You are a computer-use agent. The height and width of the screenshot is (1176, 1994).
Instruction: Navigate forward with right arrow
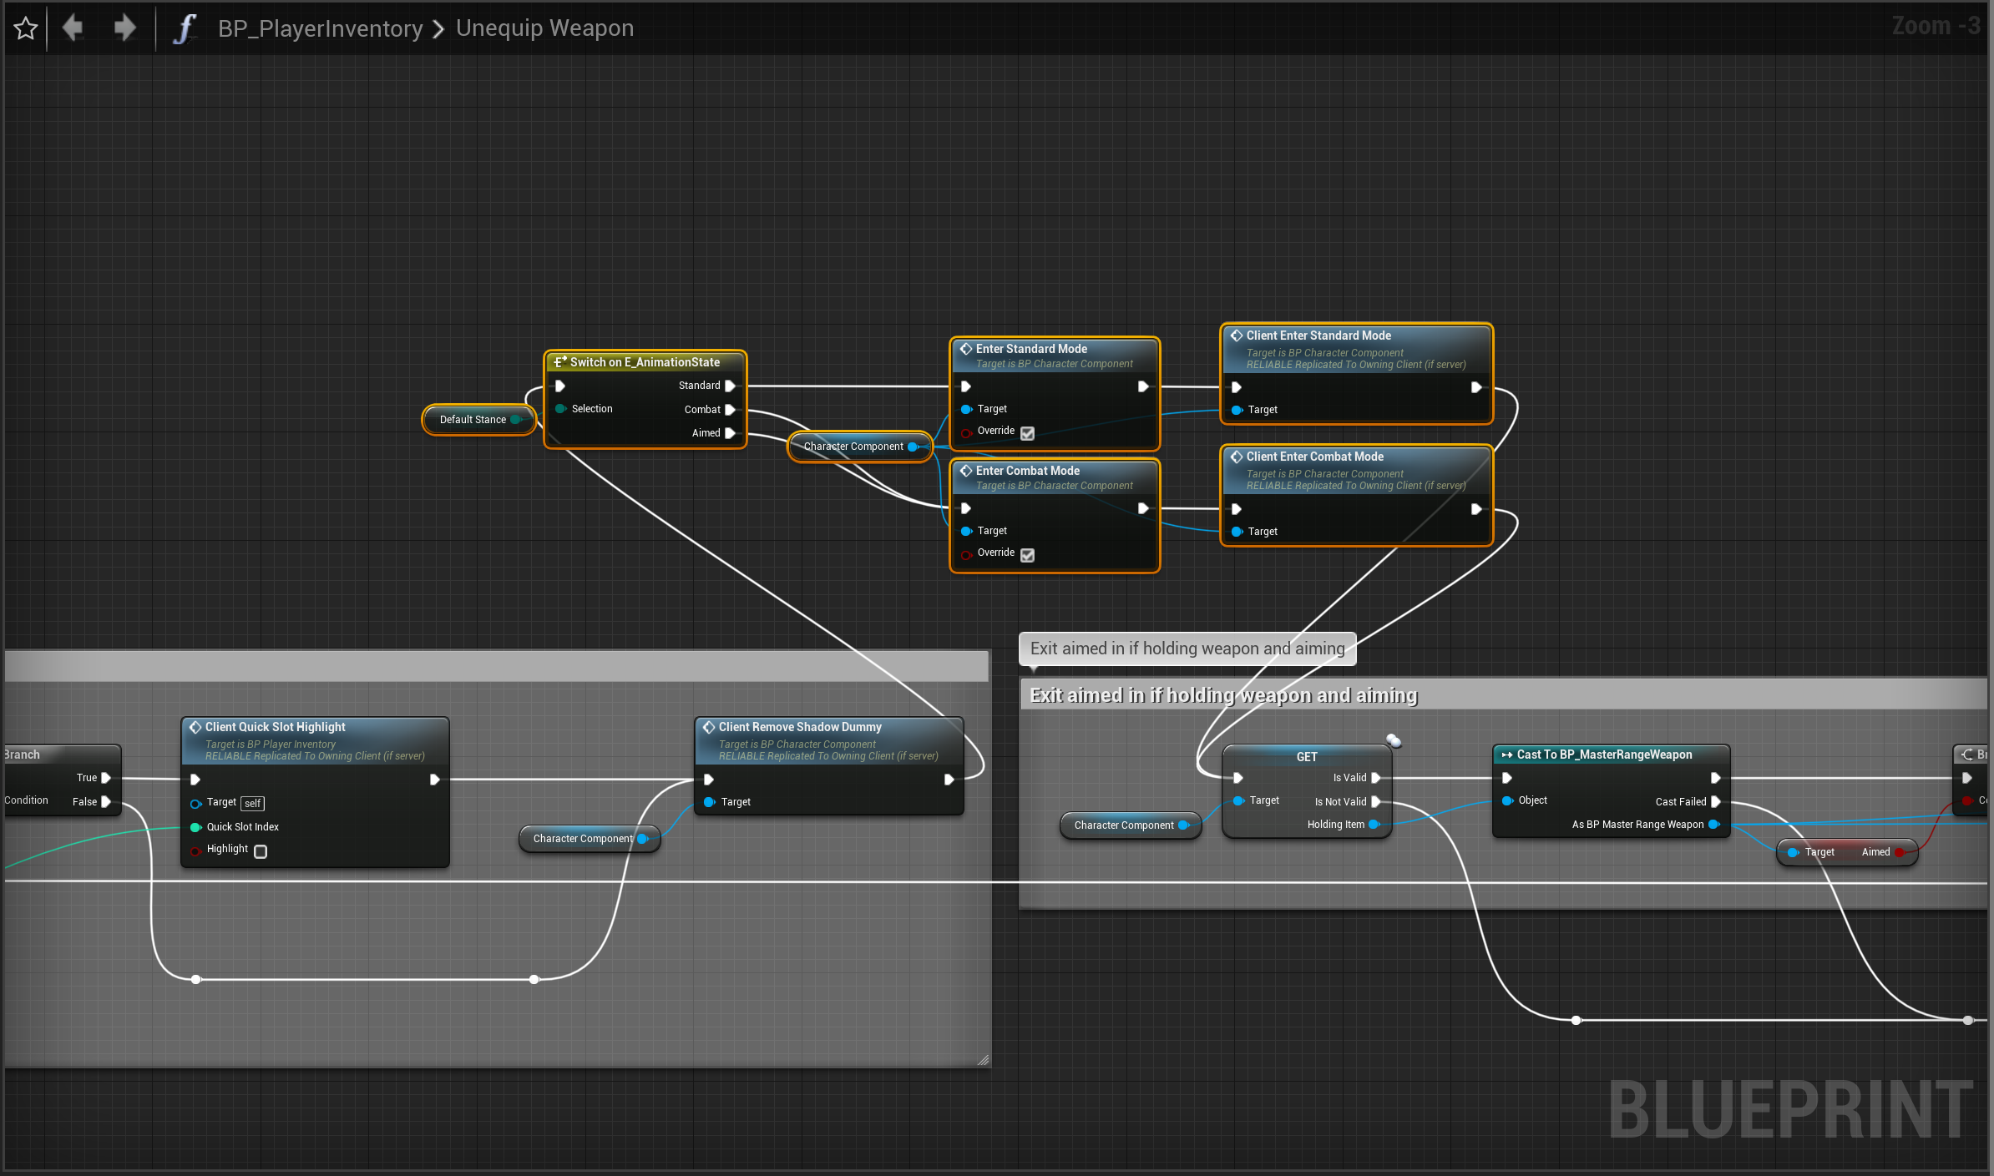click(x=124, y=28)
